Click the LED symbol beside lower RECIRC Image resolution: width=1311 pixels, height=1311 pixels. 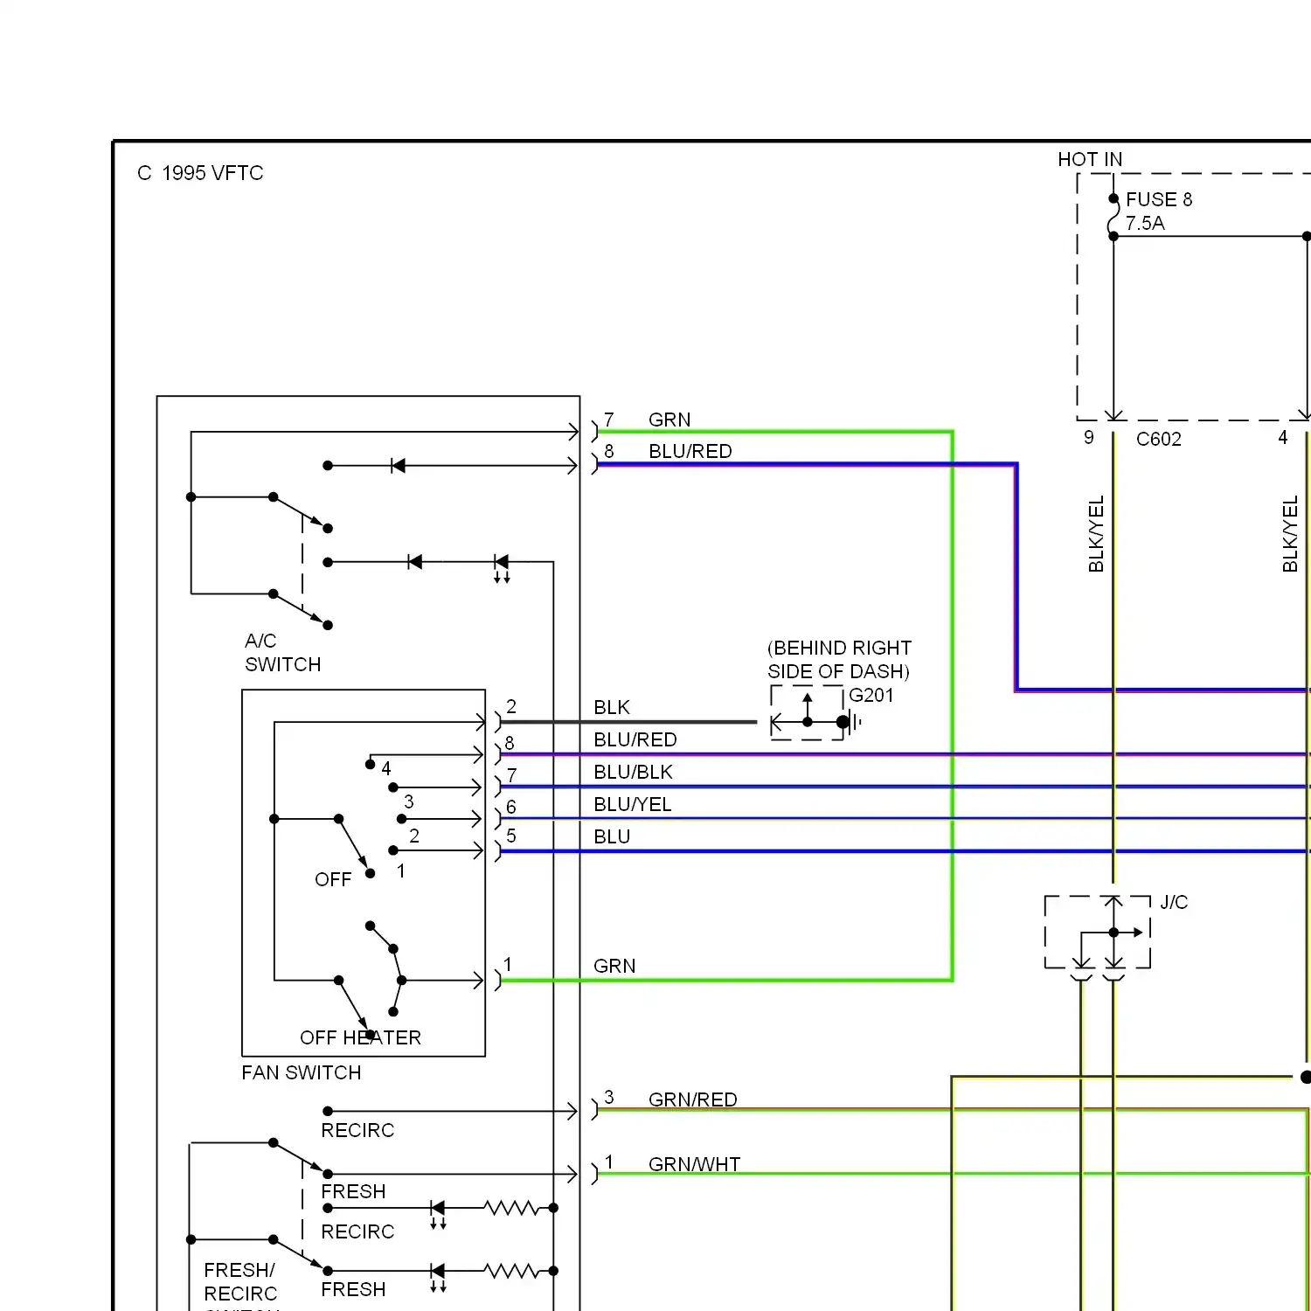tap(438, 1213)
